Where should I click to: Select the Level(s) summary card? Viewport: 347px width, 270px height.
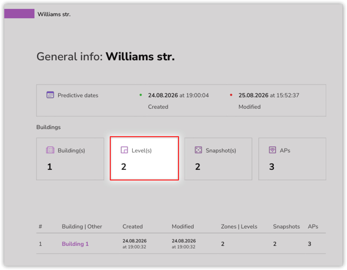[x=144, y=158]
